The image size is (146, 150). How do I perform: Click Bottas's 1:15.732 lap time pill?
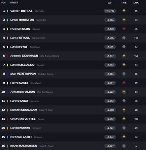click(x=110, y=11)
